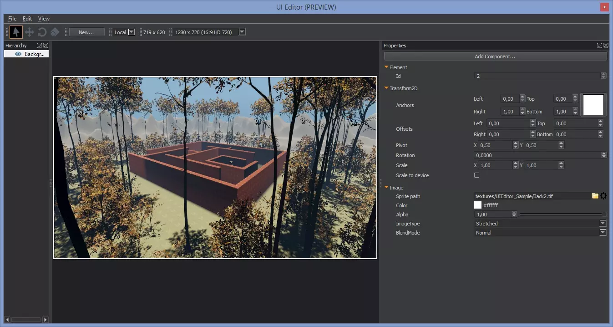Collapse the Transform2D section

(x=386, y=88)
